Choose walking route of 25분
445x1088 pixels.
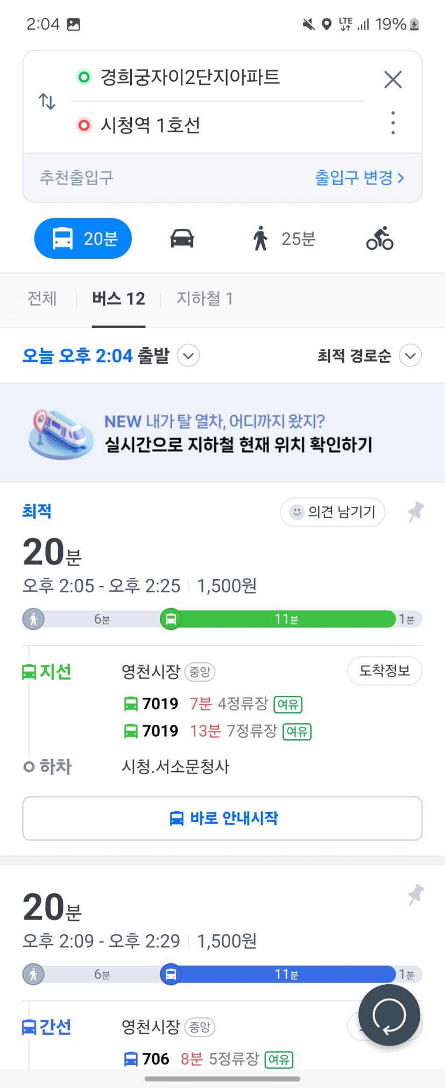284,238
